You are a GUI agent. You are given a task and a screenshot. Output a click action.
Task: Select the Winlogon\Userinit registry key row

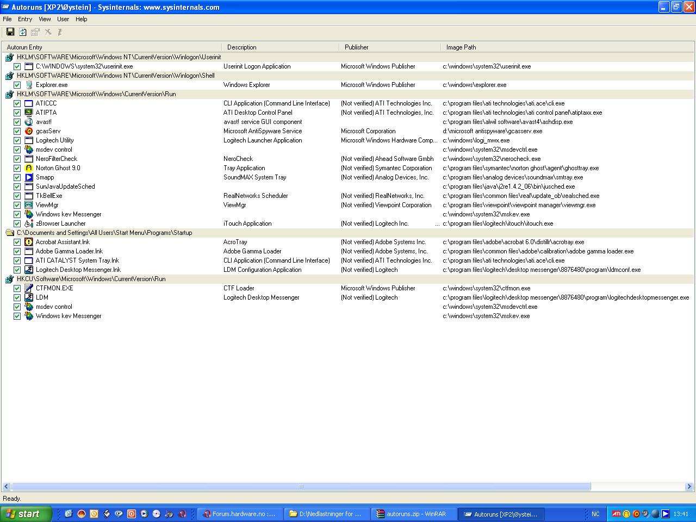[348, 57]
